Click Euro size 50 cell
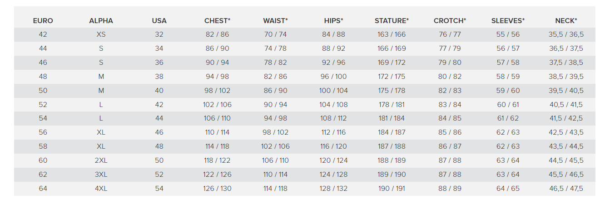Screen dimensions: 610x204 click(43, 91)
